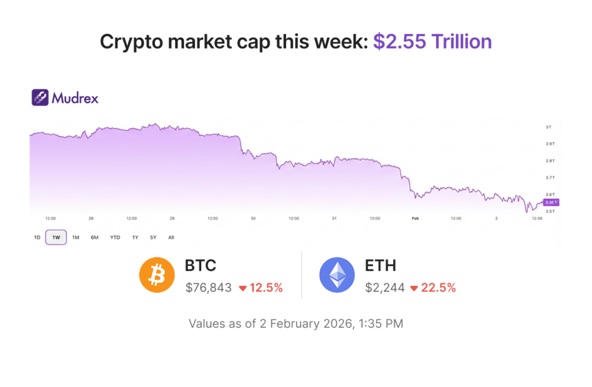Toggle the 1W timeframe selection

point(55,237)
